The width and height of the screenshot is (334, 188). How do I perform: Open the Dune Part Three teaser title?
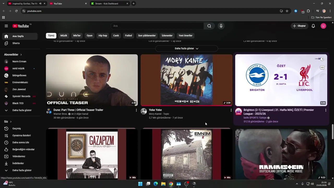(x=78, y=110)
